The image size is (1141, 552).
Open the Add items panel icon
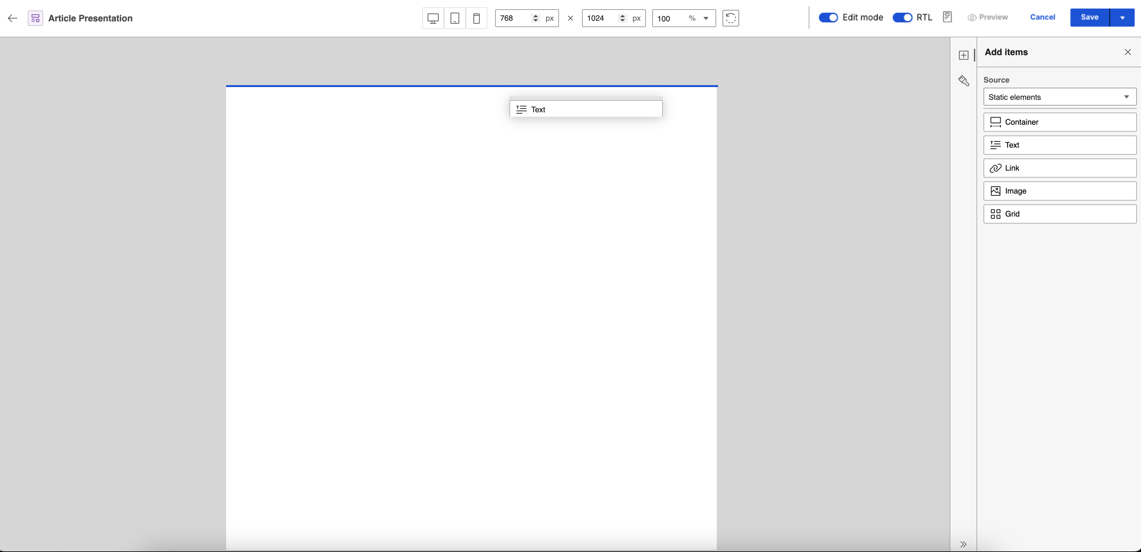coord(963,55)
